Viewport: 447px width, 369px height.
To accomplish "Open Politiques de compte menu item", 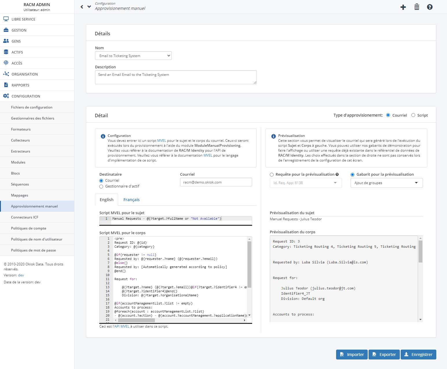I will [x=37, y=228].
